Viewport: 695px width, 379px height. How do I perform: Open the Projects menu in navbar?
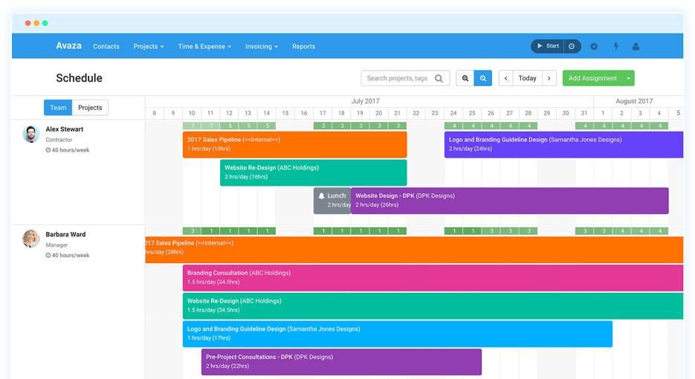pyautogui.click(x=149, y=46)
